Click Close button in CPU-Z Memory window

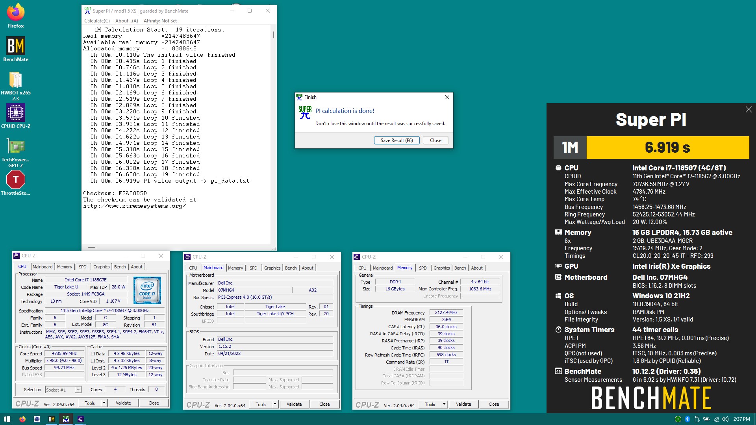(x=494, y=404)
